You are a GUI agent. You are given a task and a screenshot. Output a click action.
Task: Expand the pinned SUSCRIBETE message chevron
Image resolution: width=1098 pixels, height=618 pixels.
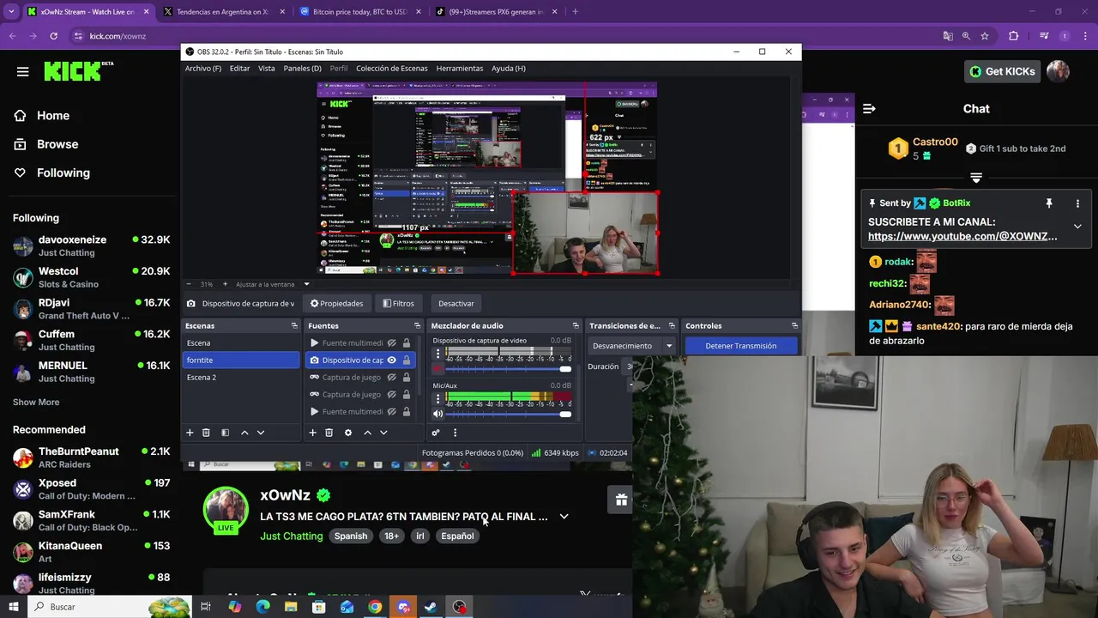point(1077,227)
